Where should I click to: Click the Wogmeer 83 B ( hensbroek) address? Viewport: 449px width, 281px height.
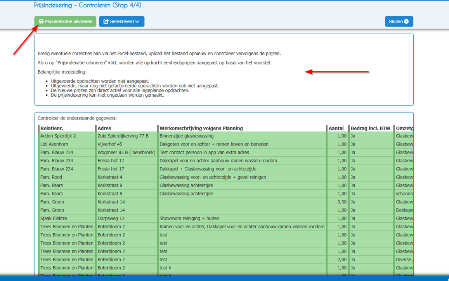click(x=126, y=153)
